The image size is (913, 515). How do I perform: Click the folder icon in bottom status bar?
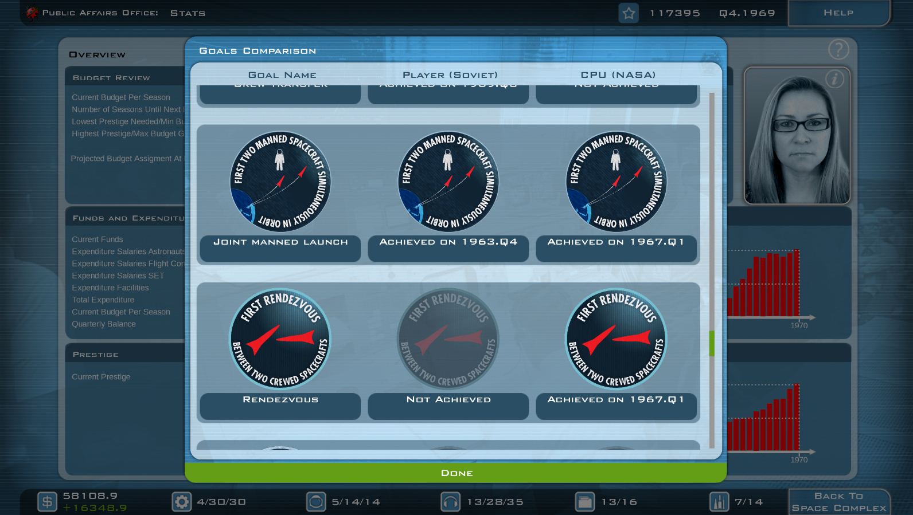585,502
